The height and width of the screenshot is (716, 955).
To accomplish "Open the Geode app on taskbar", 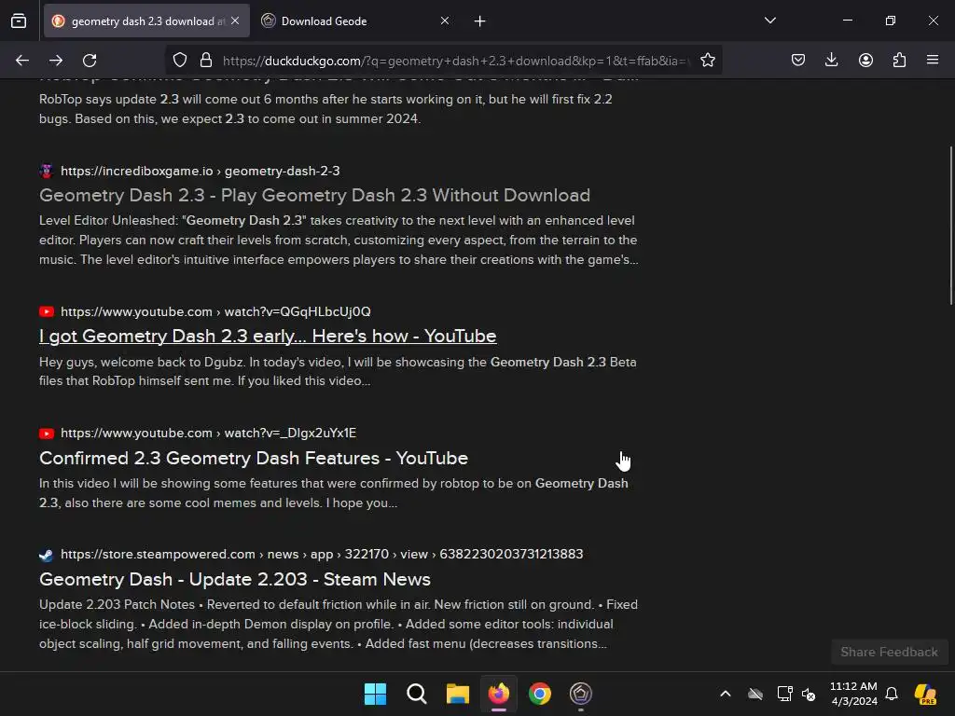I will coord(580,694).
